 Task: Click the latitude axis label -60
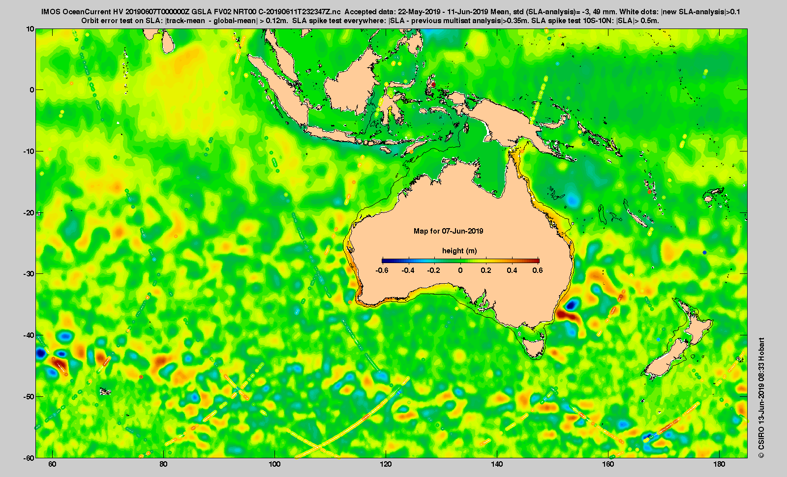[x=29, y=458]
